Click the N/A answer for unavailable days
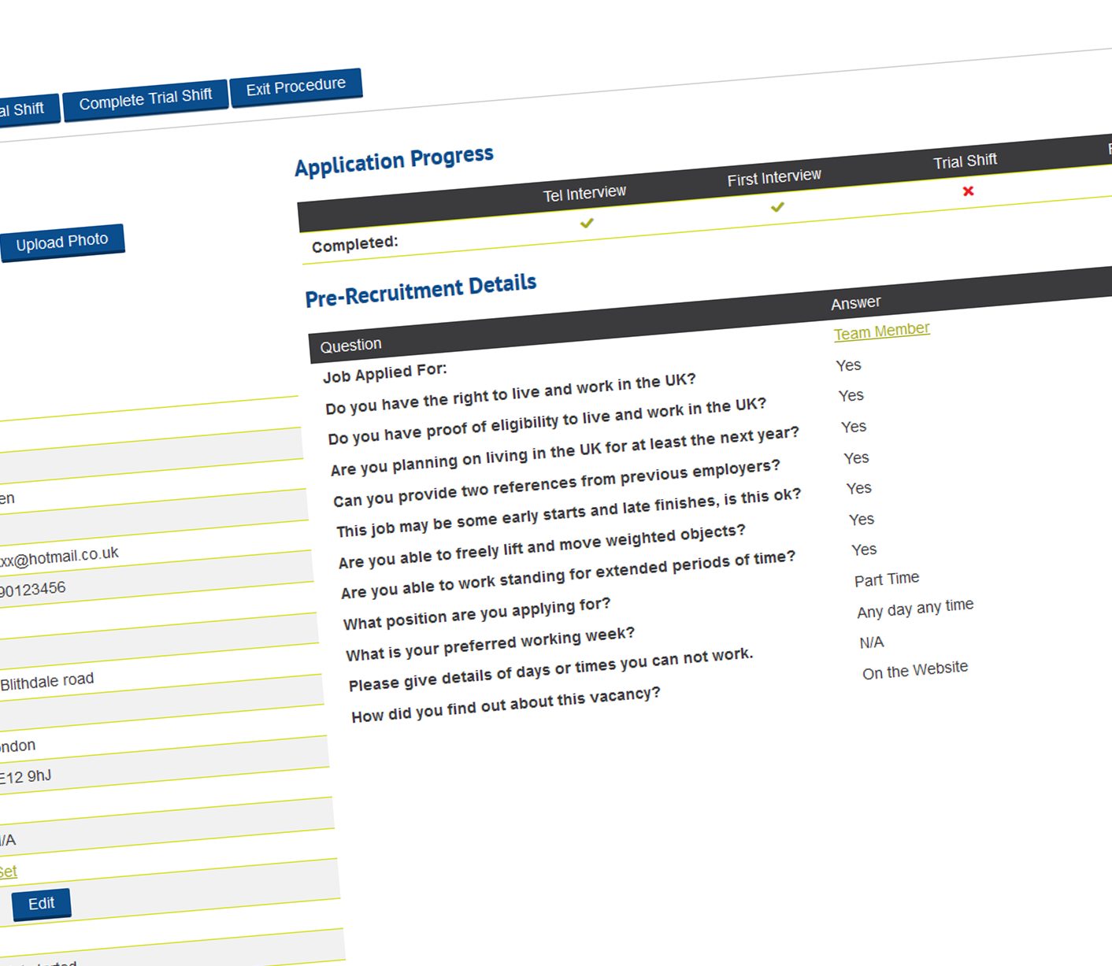This screenshot has height=966, width=1112. point(872,642)
